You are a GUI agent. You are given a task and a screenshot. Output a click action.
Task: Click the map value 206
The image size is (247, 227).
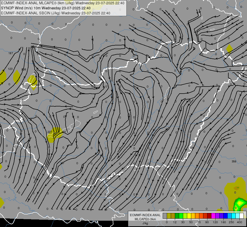click(24, 69)
